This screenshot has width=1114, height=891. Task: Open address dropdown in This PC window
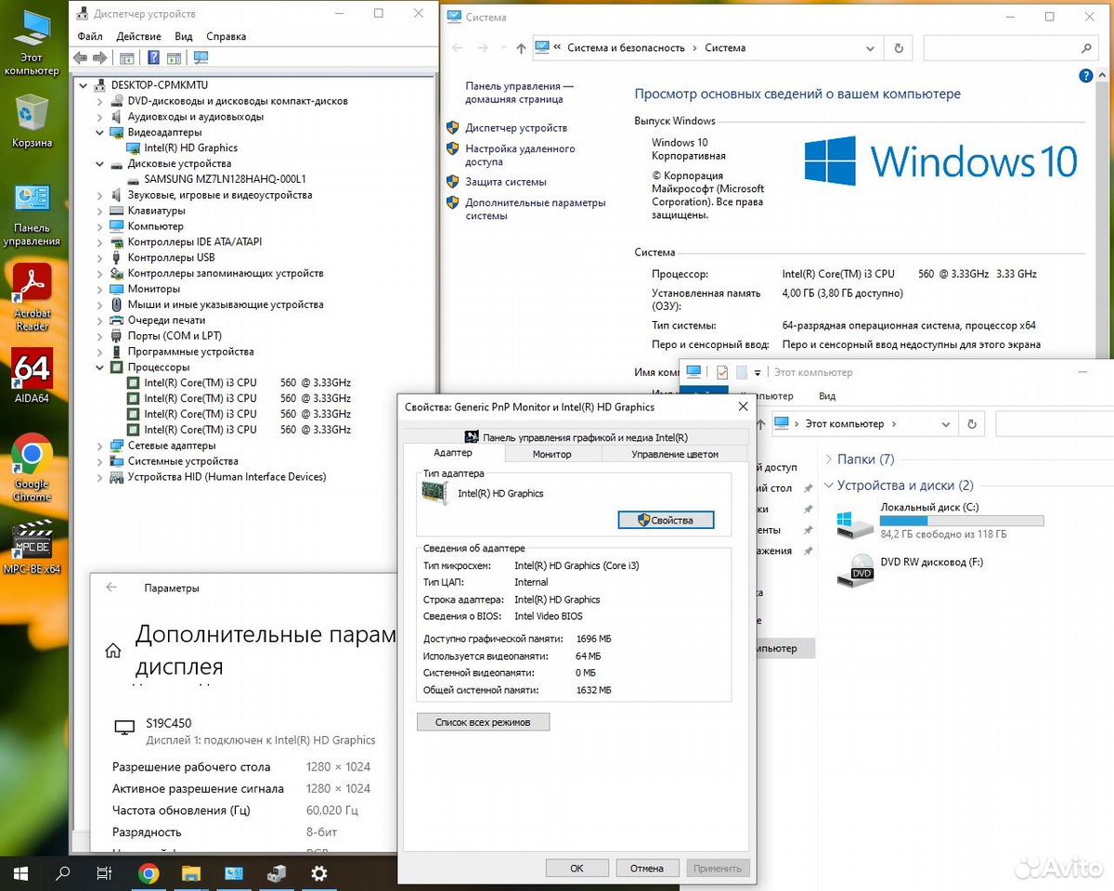point(945,424)
